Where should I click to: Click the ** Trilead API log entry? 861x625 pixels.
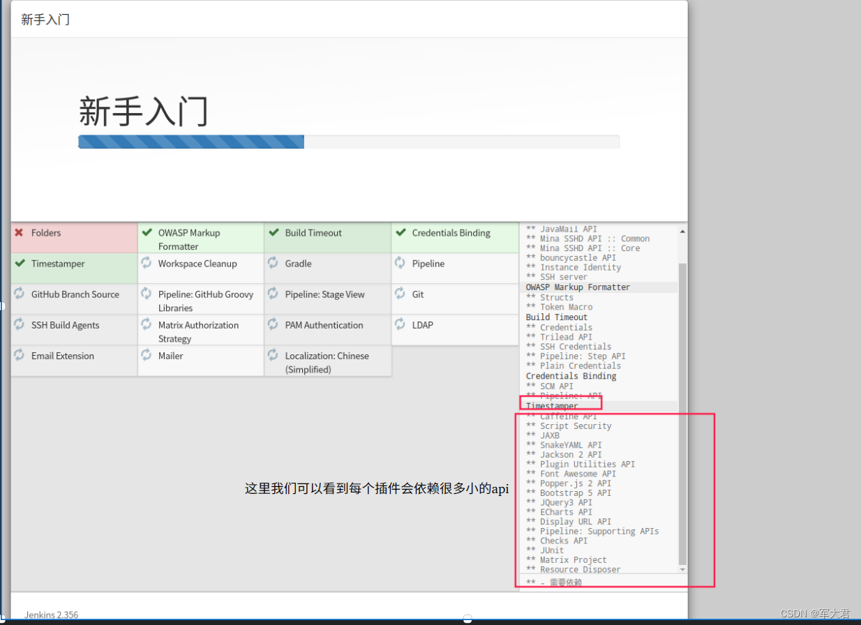click(x=559, y=337)
